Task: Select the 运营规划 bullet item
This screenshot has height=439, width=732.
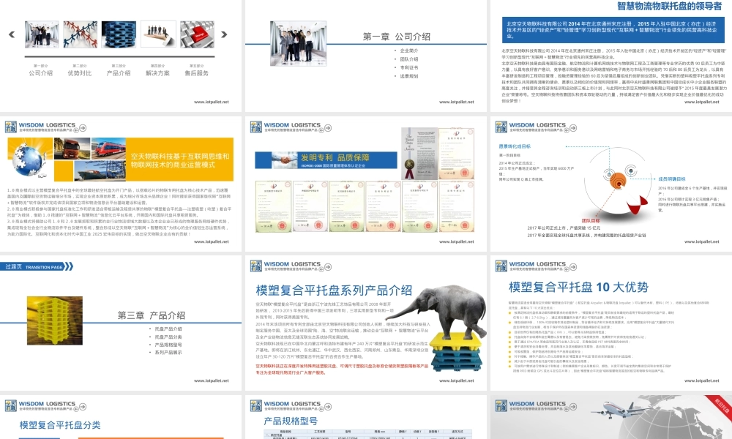Action: pyautogui.click(x=409, y=75)
